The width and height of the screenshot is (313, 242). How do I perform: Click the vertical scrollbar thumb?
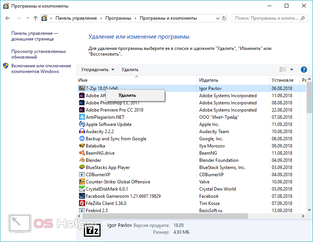tap(309, 98)
